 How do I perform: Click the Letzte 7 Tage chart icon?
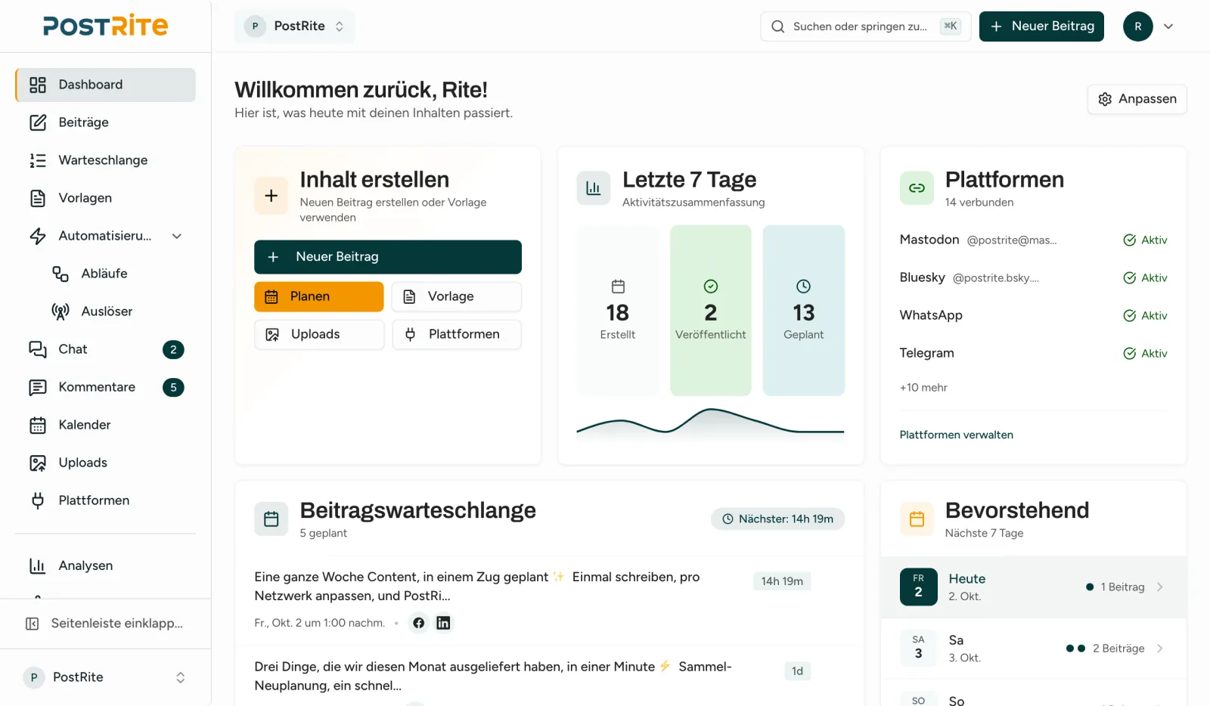click(x=594, y=188)
